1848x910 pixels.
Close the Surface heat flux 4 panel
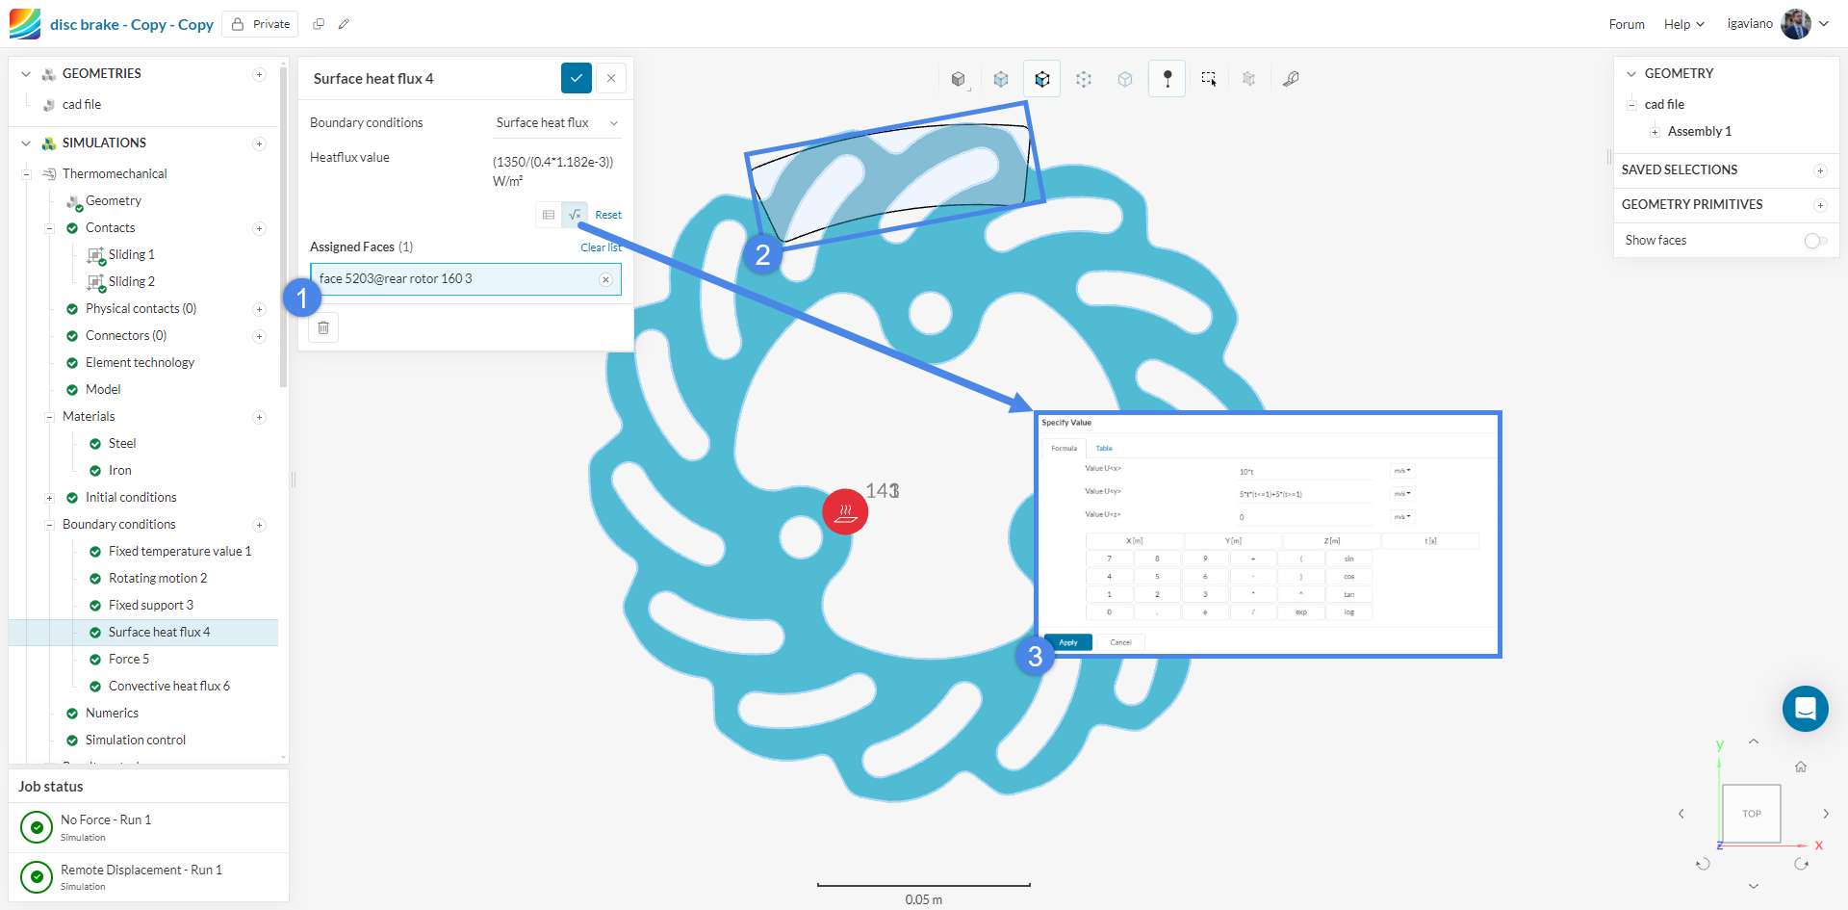[611, 78]
